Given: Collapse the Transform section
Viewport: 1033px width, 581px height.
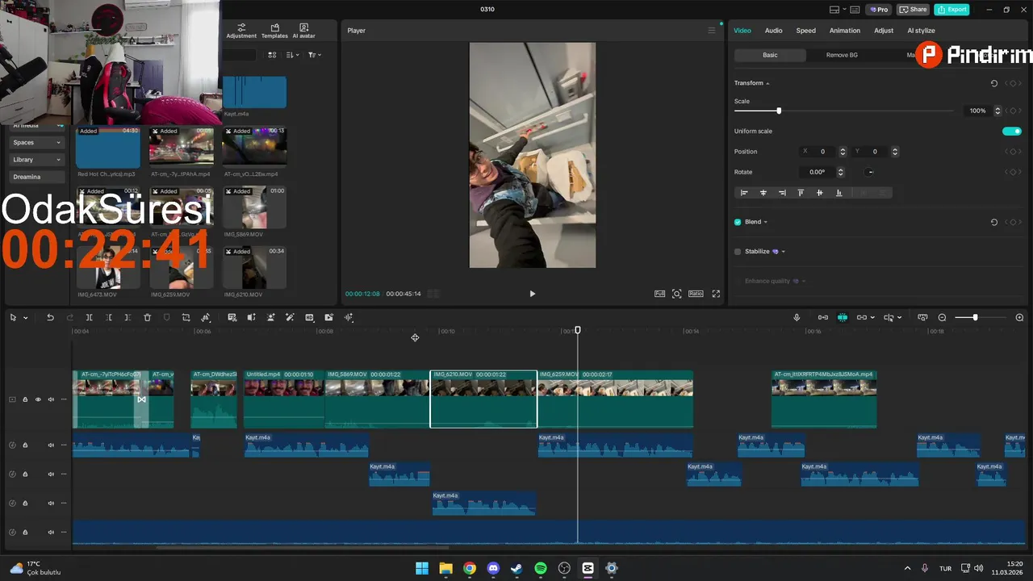Looking at the screenshot, I should pos(767,83).
